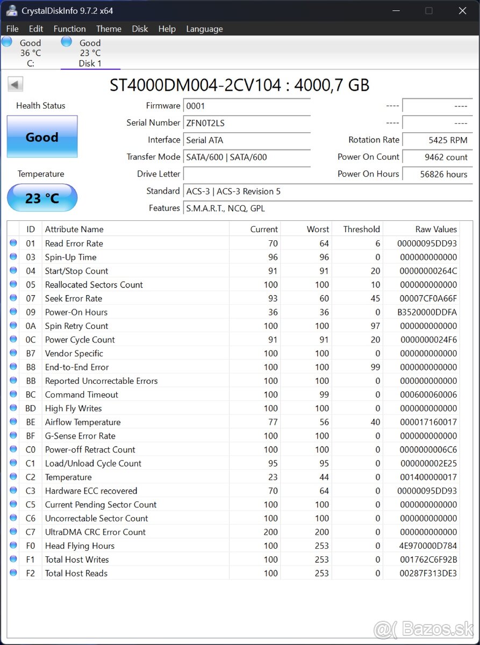The image size is (480, 645).
Task: Open the Language menu
Action: pyautogui.click(x=204, y=28)
